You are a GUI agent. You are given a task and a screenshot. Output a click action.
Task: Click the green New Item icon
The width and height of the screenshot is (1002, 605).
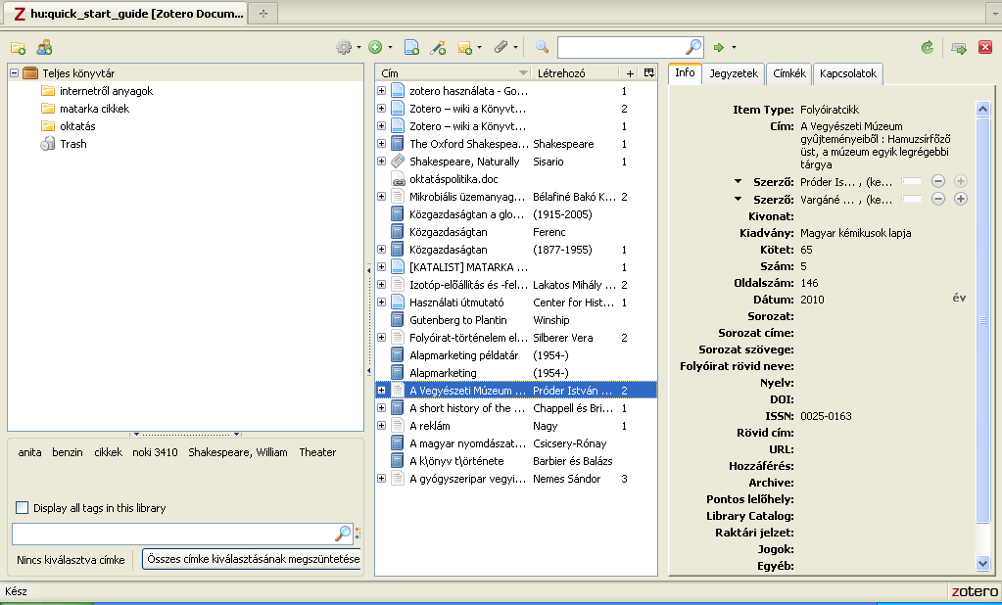tap(376, 47)
